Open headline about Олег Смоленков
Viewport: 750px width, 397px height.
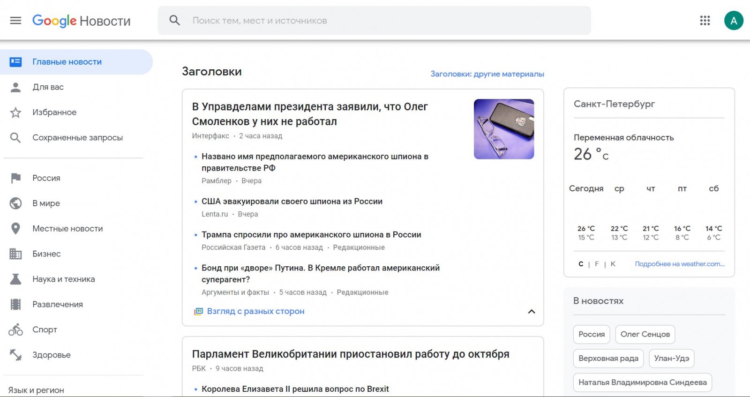tap(310, 114)
